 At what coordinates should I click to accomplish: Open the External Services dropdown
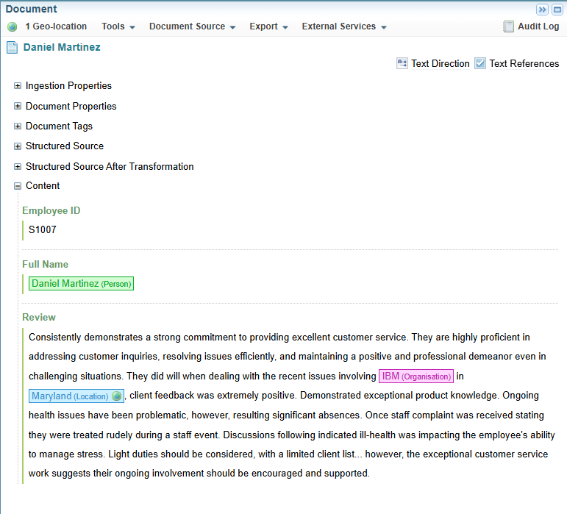[x=344, y=26]
